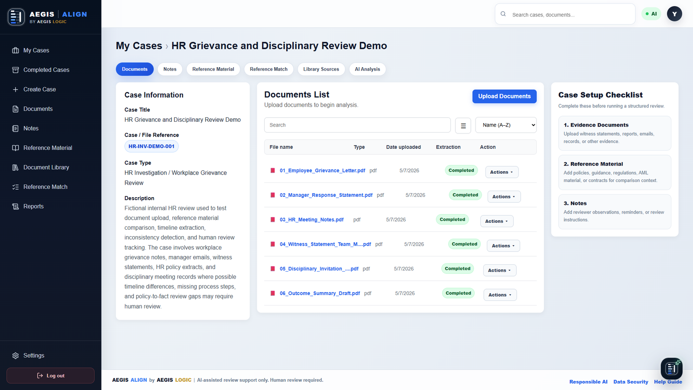Click Completed status for 05_Disciplinary_Invitation
The width and height of the screenshot is (693, 390).
pos(458,269)
